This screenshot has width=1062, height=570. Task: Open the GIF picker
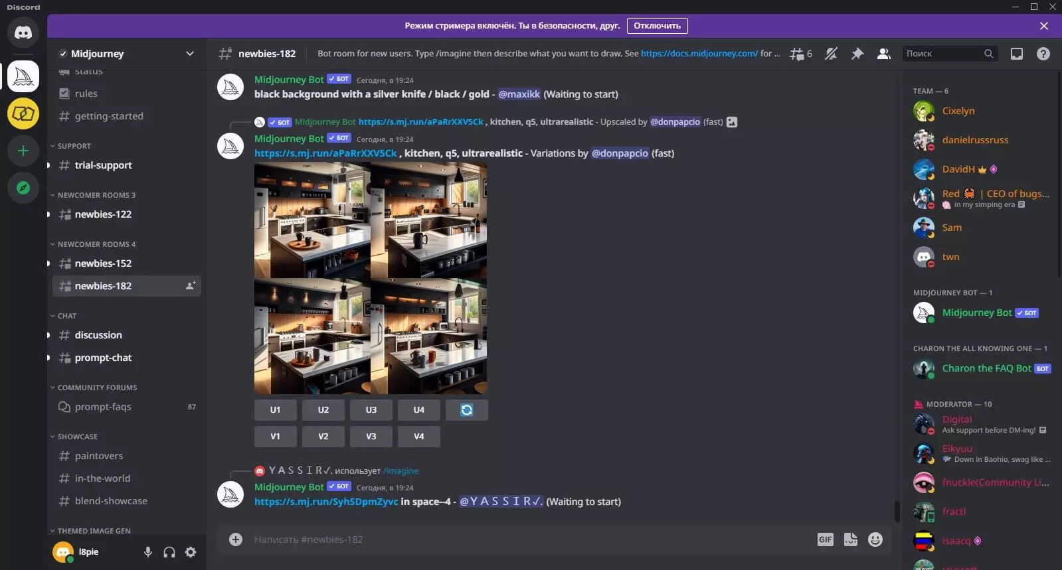[826, 539]
